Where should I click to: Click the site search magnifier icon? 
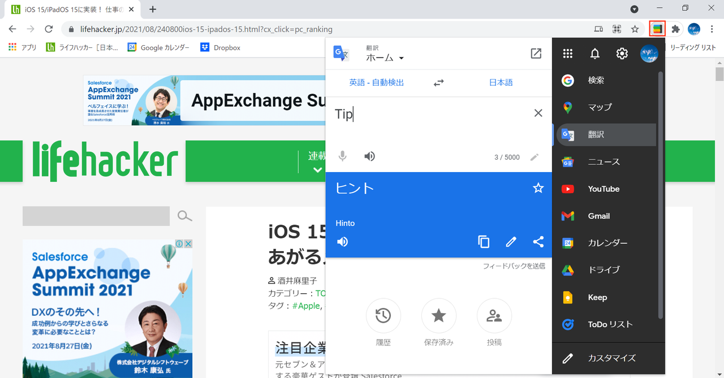(x=185, y=216)
